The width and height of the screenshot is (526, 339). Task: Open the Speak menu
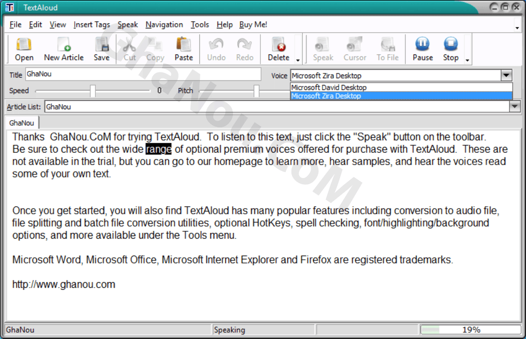tap(127, 24)
